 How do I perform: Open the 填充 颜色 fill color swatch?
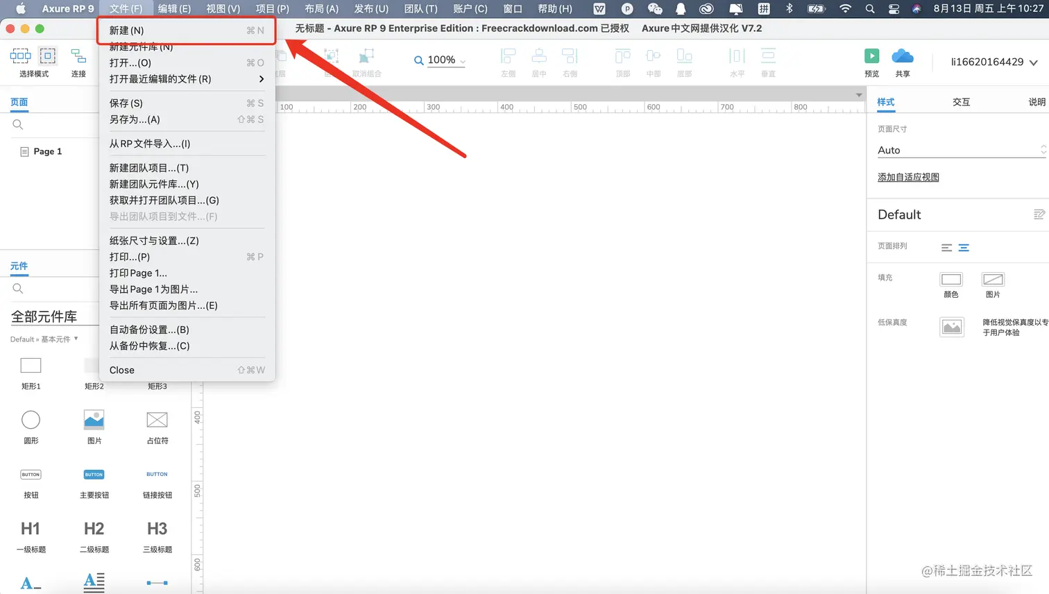coord(950,280)
